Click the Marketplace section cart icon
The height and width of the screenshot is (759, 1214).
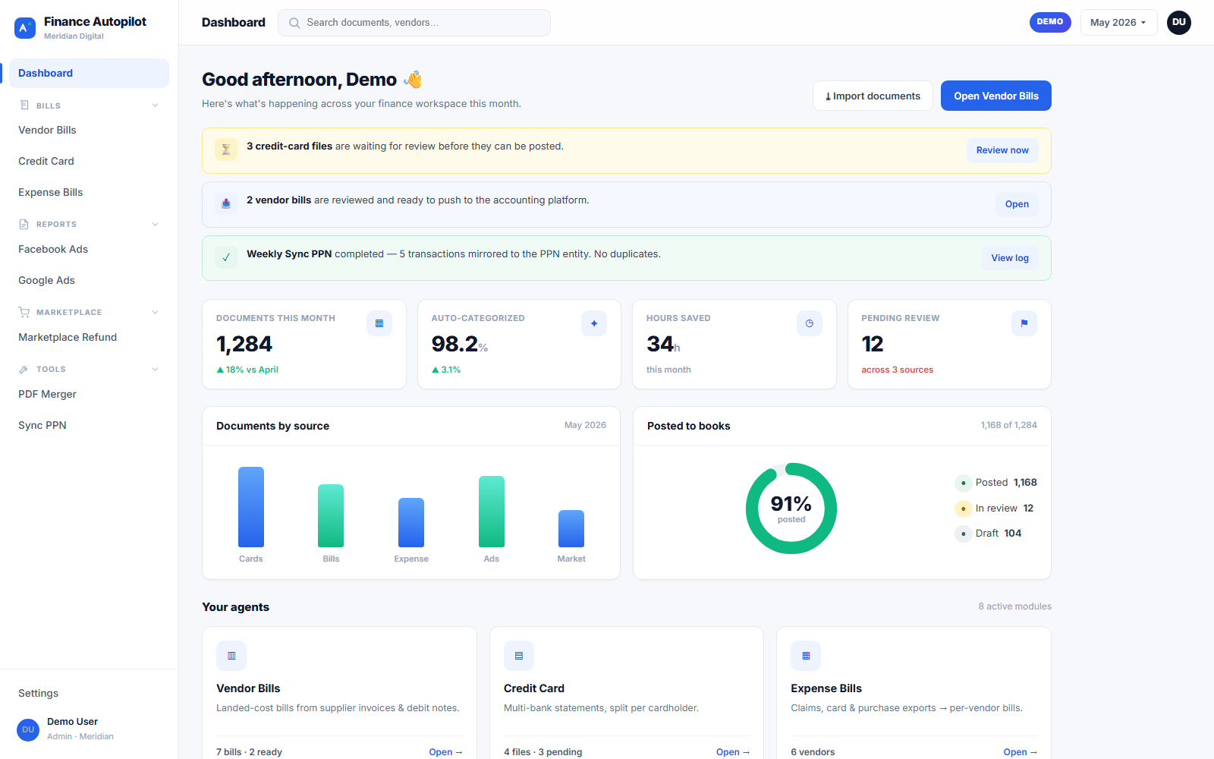pos(24,312)
